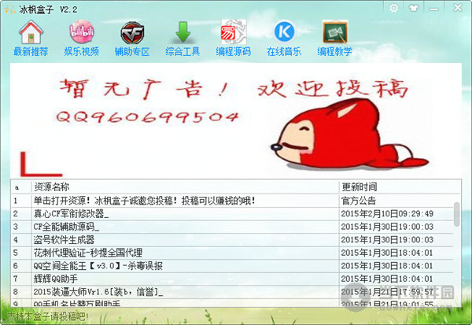
Task: Click status text 支持本盒子请投稿吧!
Action: 47,316
